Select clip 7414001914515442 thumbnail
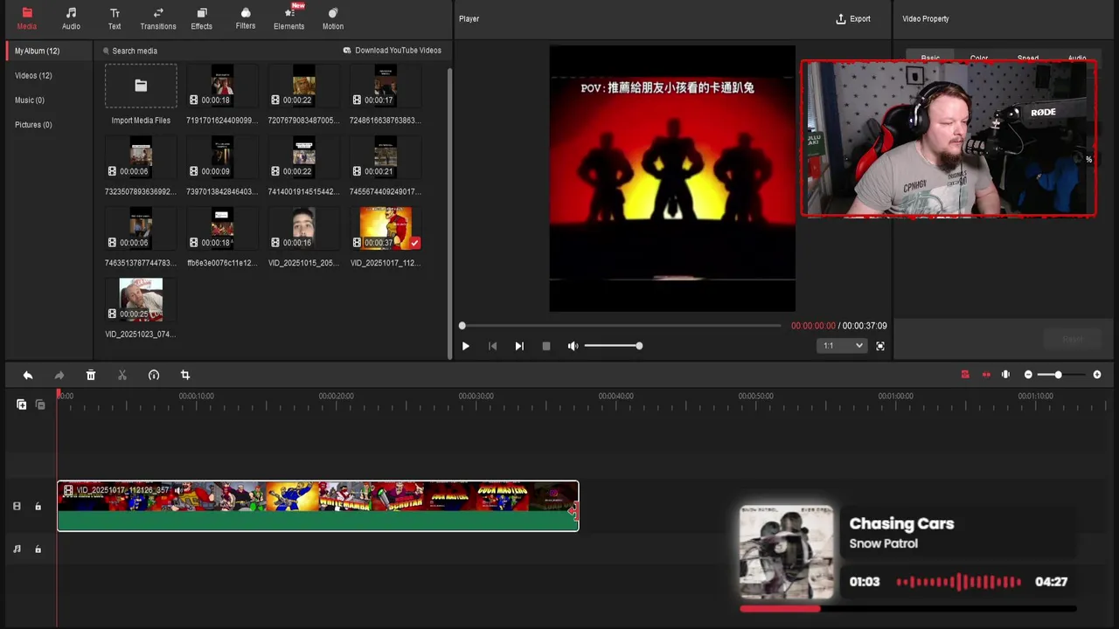1119x629 pixels. [303, 157]
